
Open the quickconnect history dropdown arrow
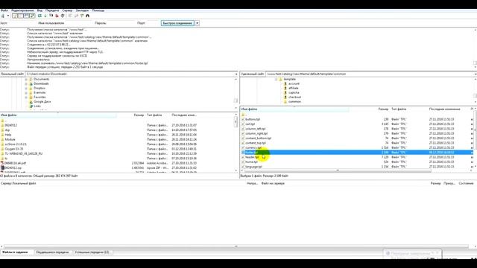[x=197, y=23]
